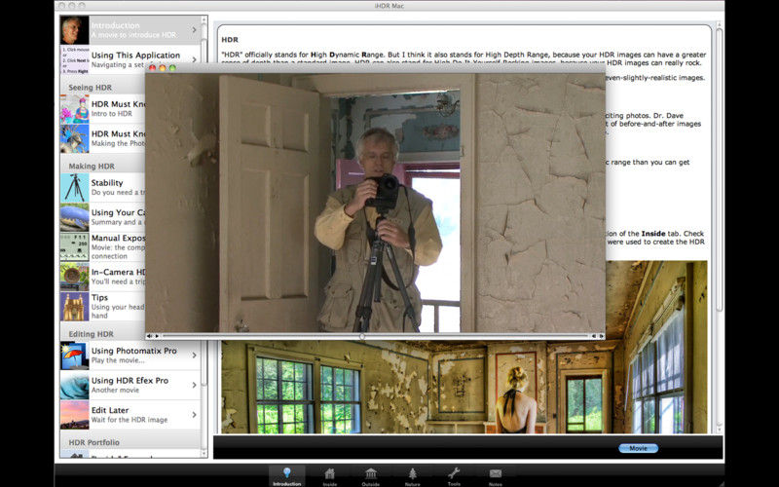
Task: Click the Manual Exposure camera-display thumbnail
Action: pos(75,246)
